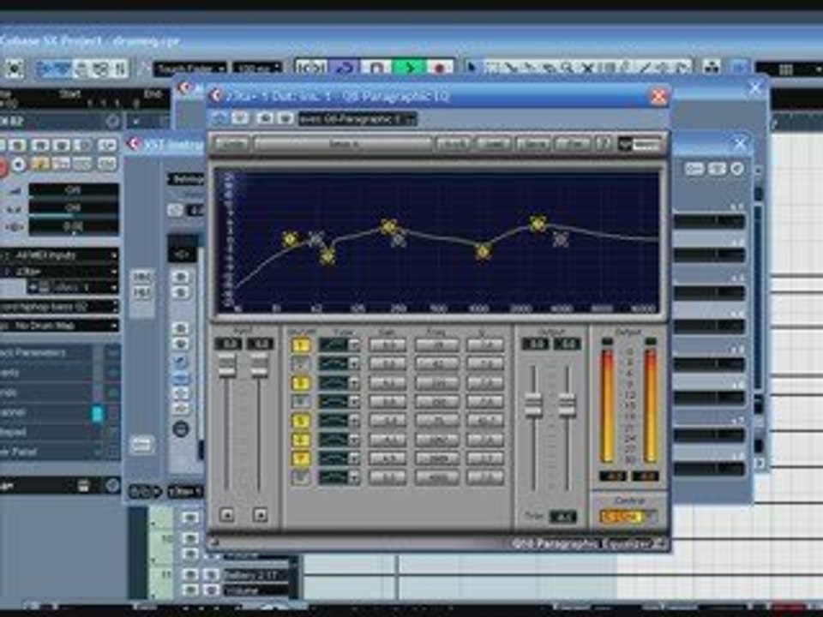Click the Trim value button

coord(562,517)
